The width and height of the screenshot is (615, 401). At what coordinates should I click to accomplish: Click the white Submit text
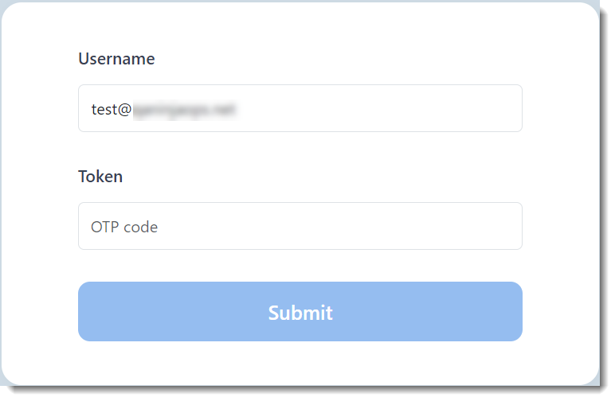pyautogui.click(x=300, y=313)
